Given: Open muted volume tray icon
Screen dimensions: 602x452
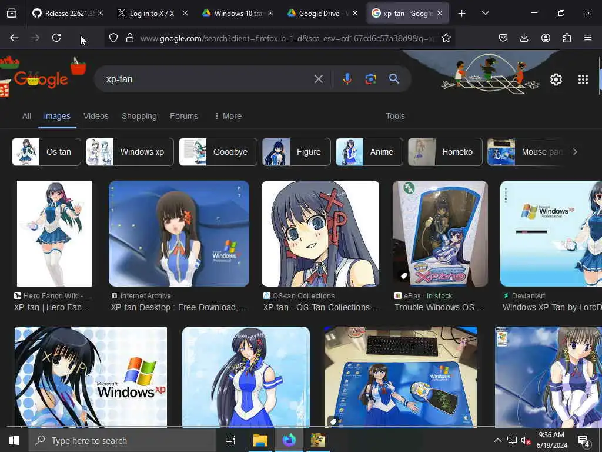Looking at the screenshot, I should (526, 440).
